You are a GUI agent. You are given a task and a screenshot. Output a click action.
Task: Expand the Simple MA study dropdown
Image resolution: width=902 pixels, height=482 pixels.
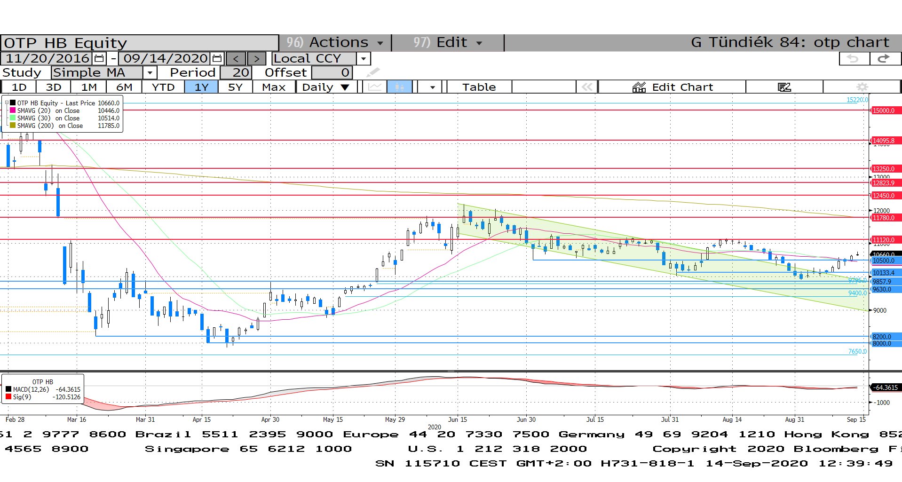tap(150, 73)
